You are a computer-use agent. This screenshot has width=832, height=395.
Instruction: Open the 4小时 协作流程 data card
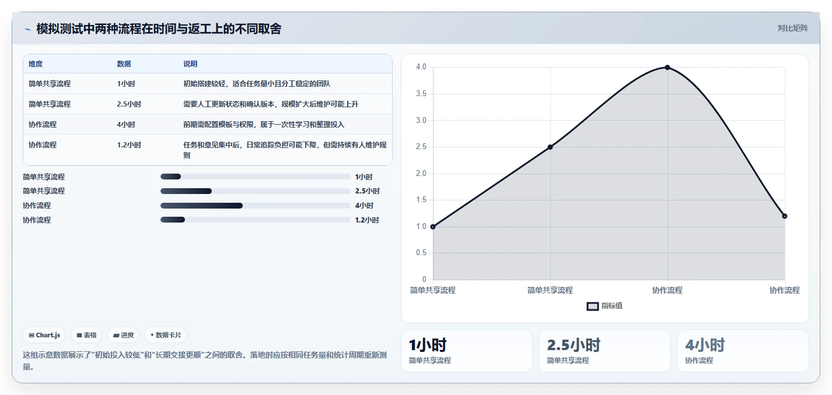click(x=743, y=351)
